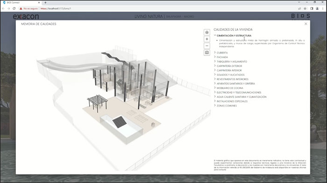Expand Carpintería Exterior section

[228, 66]
